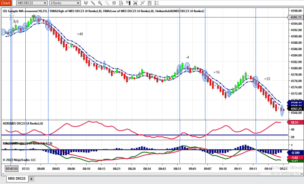
Task: Click the red 58.51 ADX value marker
Action: pyautogui.click(x=295, y=122)
